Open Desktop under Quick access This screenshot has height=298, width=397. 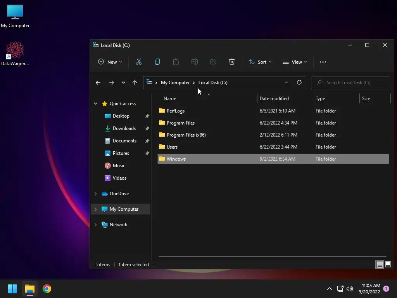pos(121,116)
